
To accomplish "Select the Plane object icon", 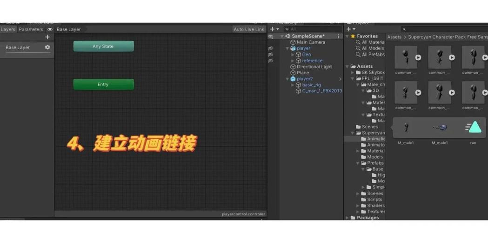I will pyautogui.click(x=293, y=73).
